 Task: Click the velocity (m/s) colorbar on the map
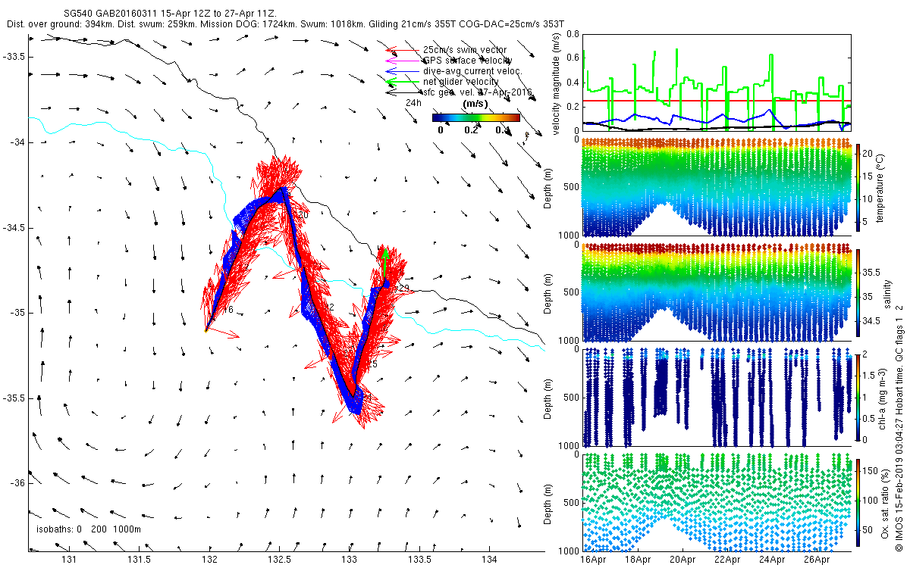(476, 117)
